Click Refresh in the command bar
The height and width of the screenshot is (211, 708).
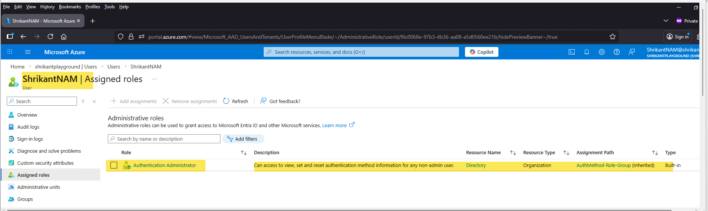(x=235, y=101)
